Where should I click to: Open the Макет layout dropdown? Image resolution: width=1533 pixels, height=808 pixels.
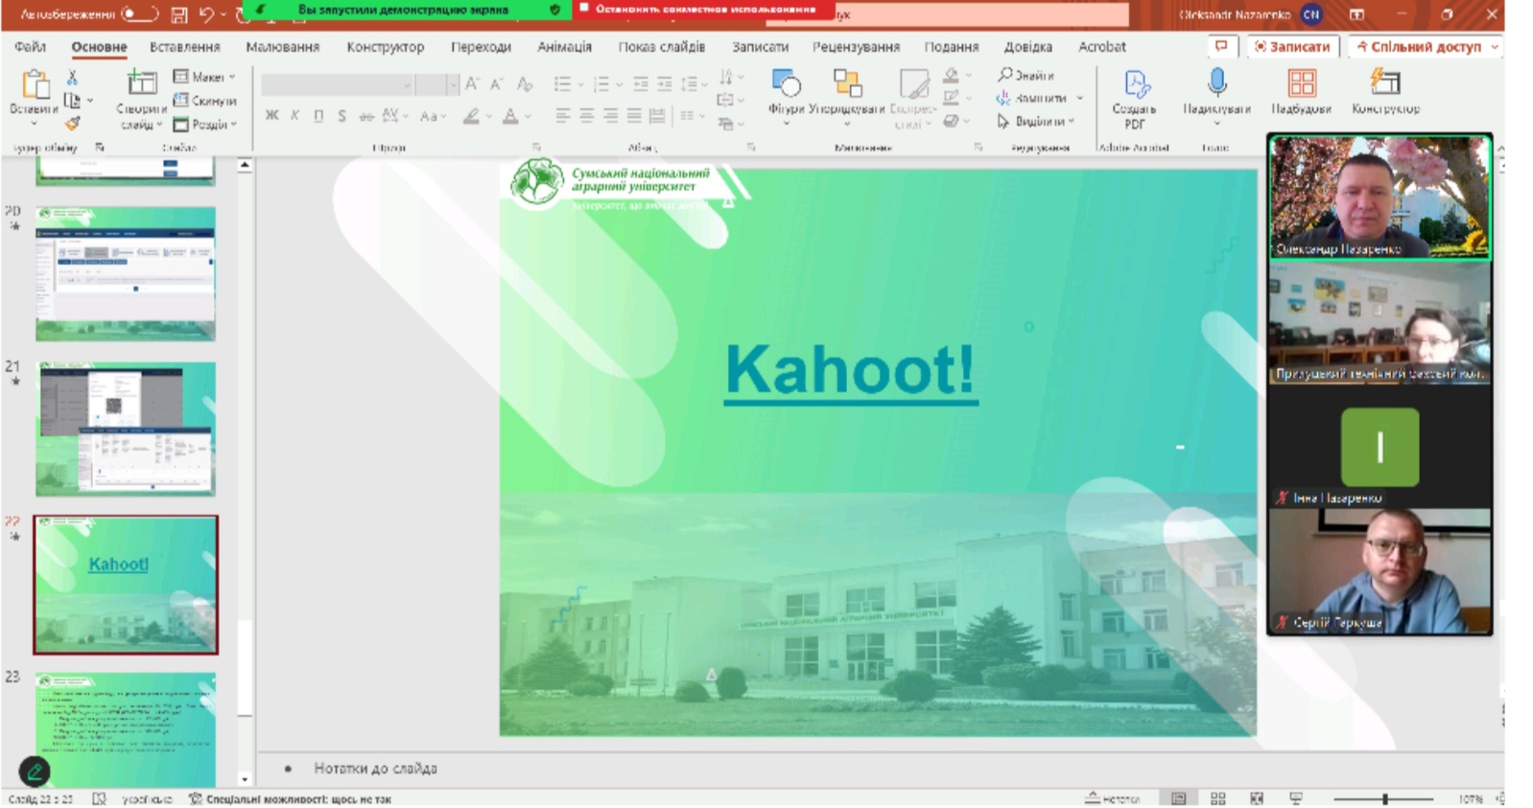(204, 77)
